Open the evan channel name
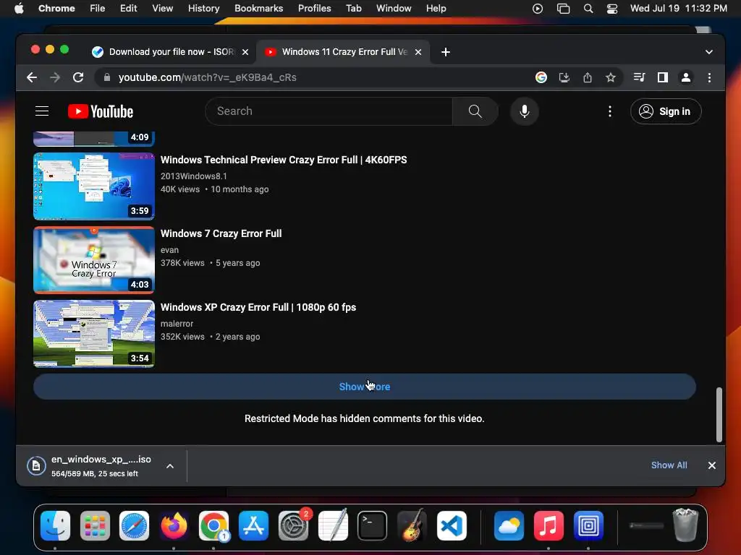Screen dimensions: 741x555 click(169, 250)
